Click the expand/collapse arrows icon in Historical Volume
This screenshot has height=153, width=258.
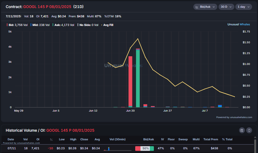pyautogui.click(x=249, y=130)
